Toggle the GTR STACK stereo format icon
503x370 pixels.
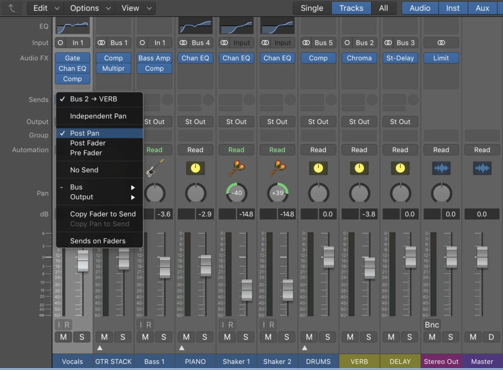[x=101, y=43]
